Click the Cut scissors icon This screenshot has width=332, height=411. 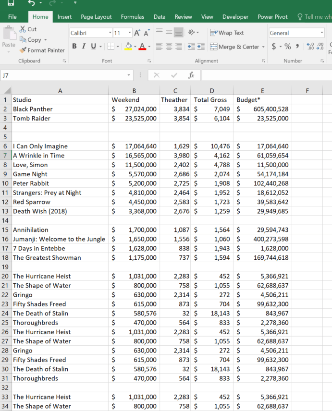tap(23, 29)
